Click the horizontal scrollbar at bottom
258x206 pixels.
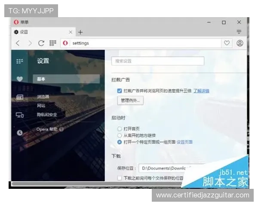coord(97,184)
